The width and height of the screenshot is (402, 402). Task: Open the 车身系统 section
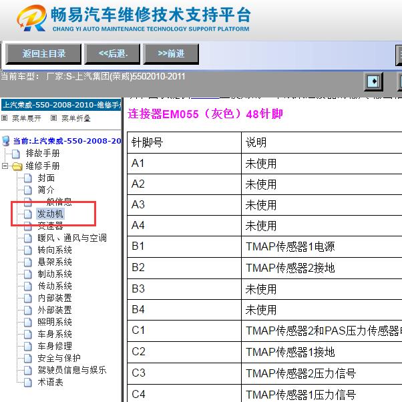pos(55,335)
